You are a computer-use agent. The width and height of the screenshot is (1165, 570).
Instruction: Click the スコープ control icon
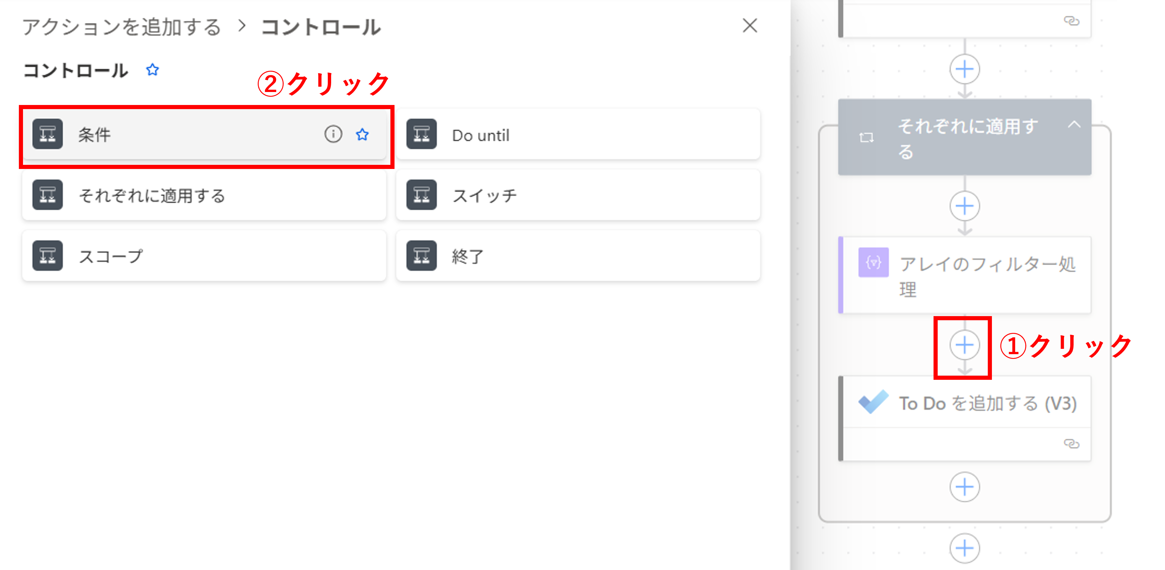(47, 256)
